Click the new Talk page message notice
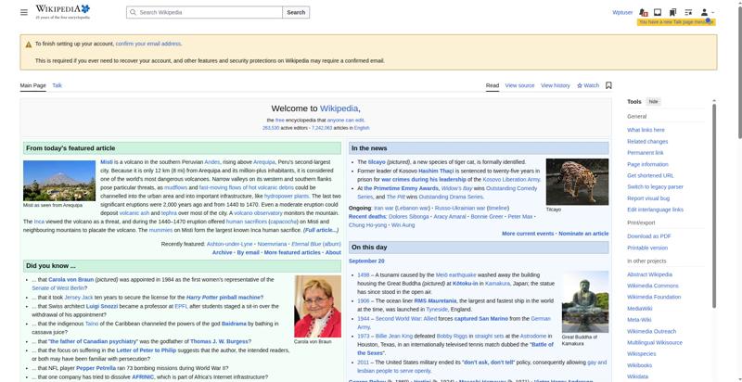 (676, 22)
